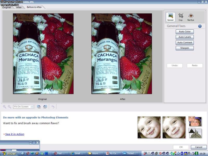This screenshot has height=156, width=208.
Task: Click the zoom in magnifier icon
Action: click(x=4, y=107)
